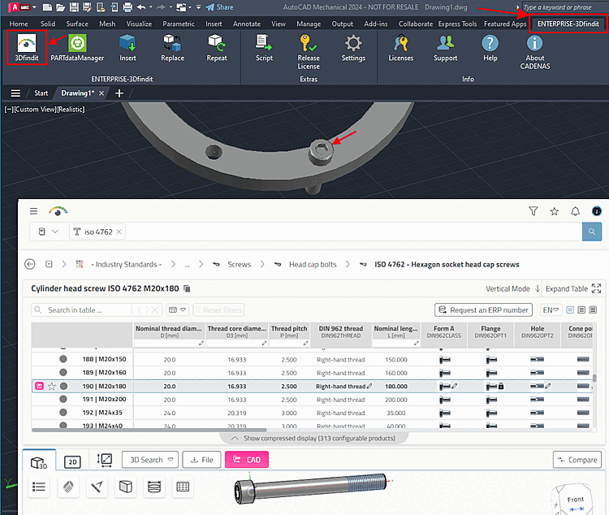This screenshot has height=515, width=609.
Task: Open the PARTdataManager tool
Action: tap(77, 47)
